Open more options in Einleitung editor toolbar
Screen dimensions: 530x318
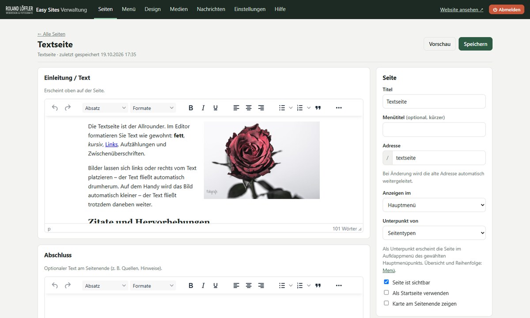(x=339, y=108)
